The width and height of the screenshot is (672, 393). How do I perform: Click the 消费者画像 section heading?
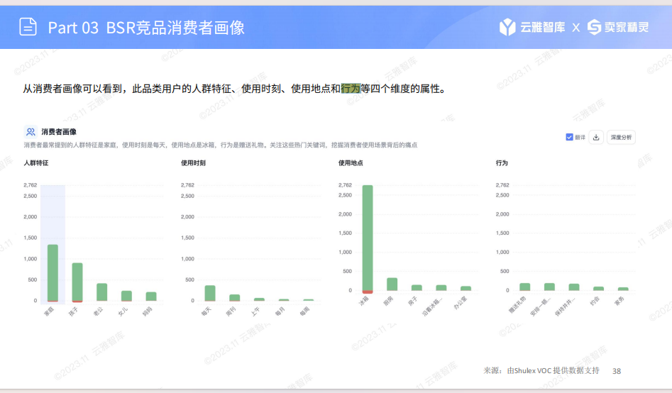[59, 131]
